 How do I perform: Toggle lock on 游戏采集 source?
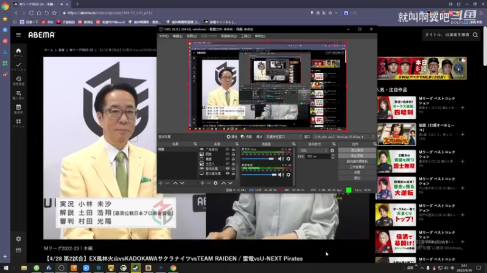233,169
